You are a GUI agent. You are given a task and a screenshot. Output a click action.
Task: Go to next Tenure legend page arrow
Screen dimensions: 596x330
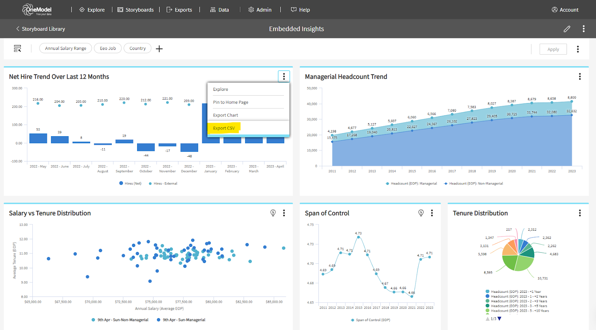coord(500,319)
